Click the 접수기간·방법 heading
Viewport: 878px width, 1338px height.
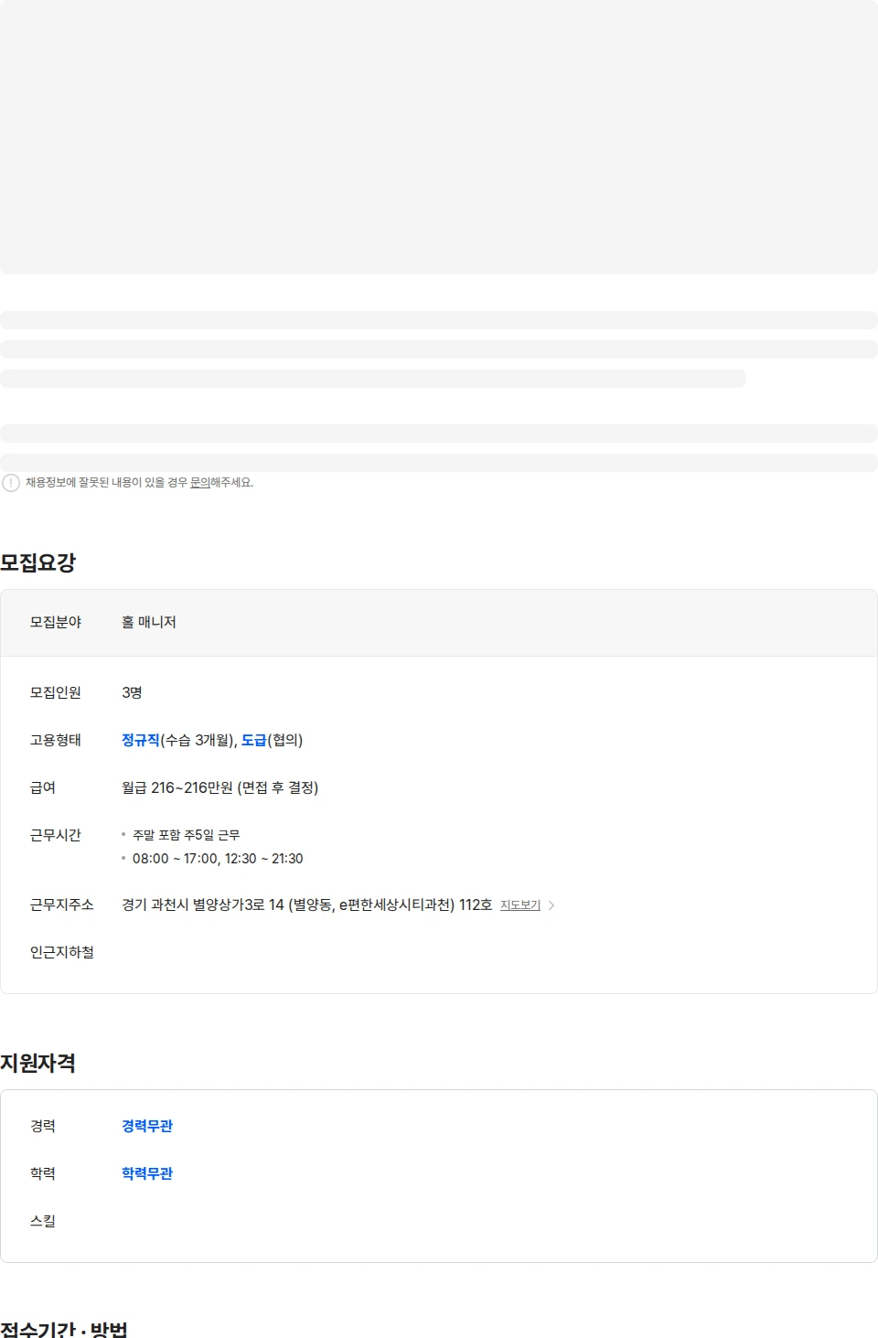tap(64, 1329)
